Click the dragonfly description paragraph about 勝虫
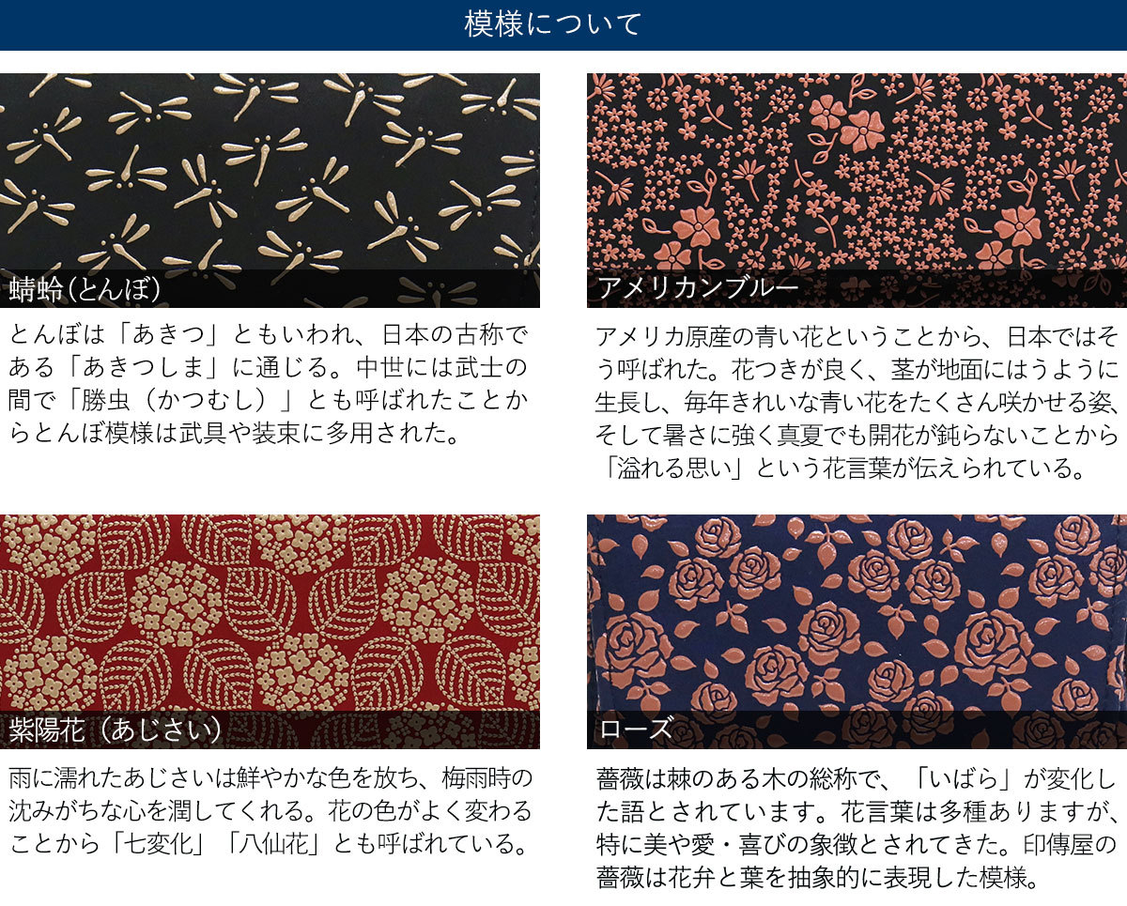The image size is (1127, 906). 270,385
